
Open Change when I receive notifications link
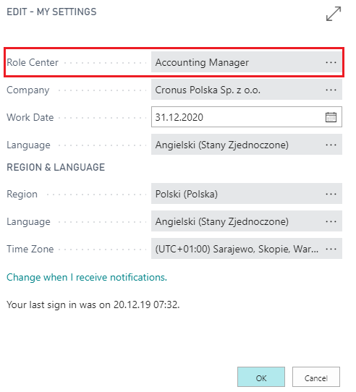pos(87,277)
